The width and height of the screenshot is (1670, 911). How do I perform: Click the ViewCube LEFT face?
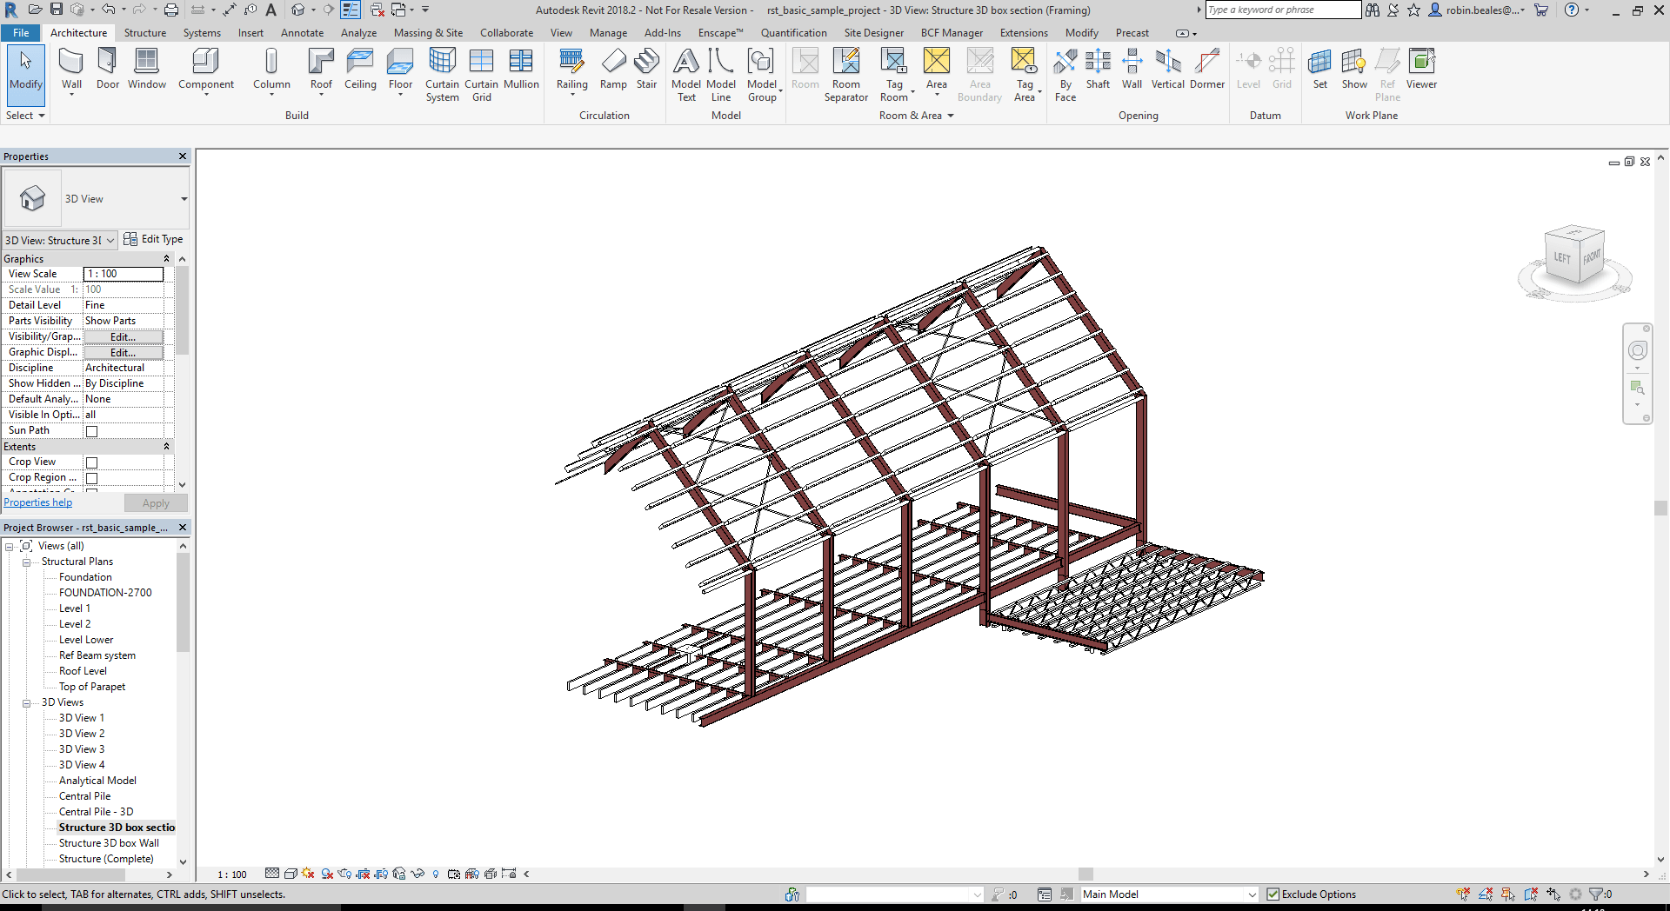click(x=1562, y=258)
